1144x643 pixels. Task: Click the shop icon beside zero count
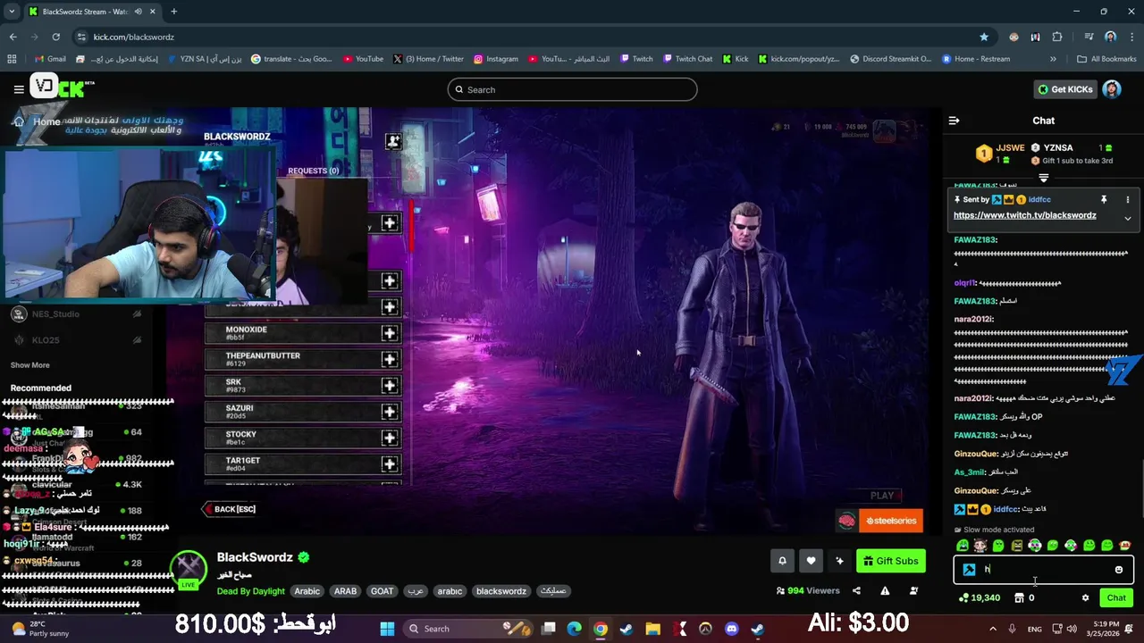tap(1019, 598)
